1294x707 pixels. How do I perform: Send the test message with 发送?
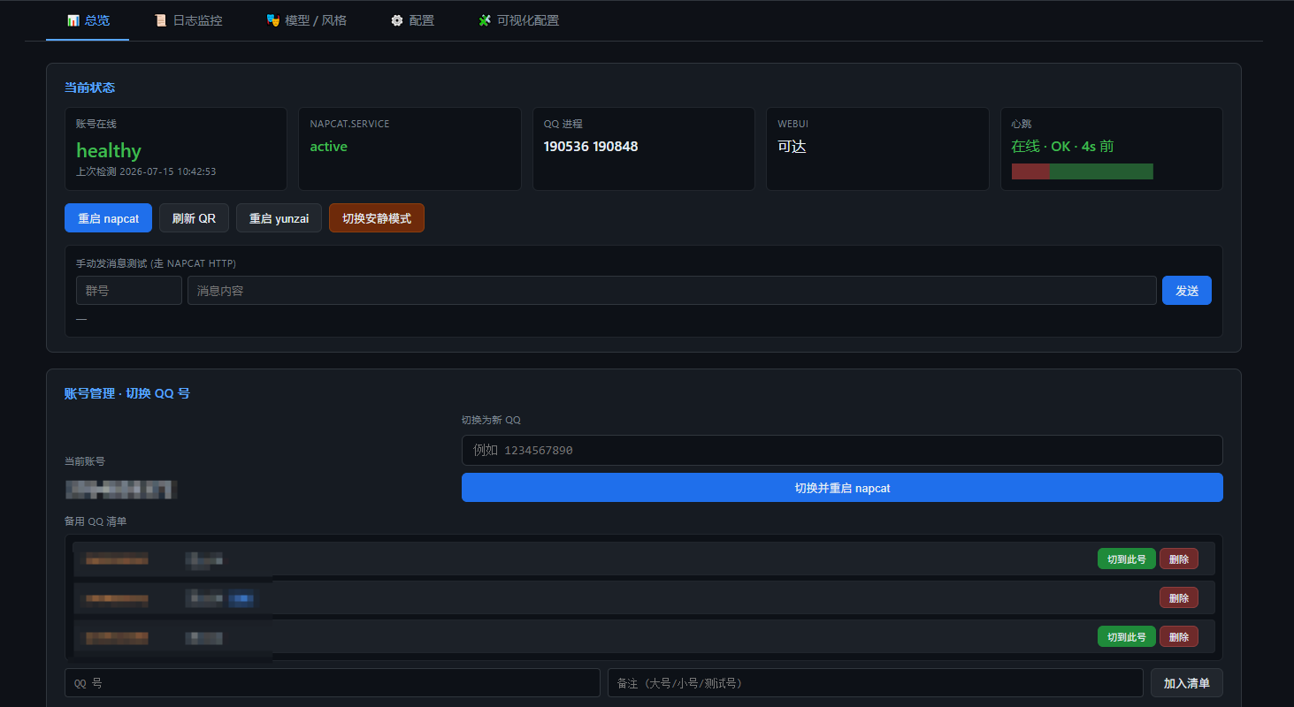click(x=1187, y=291)
